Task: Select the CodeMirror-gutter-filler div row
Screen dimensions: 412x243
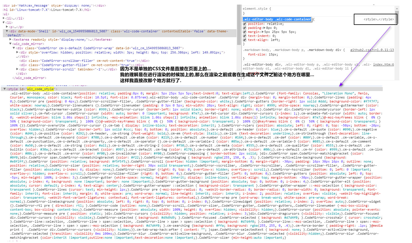Action: pyautogui.click(x=81, y=65)
